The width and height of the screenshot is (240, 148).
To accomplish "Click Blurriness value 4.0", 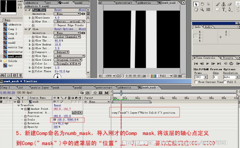I will (x=57, y=18).
